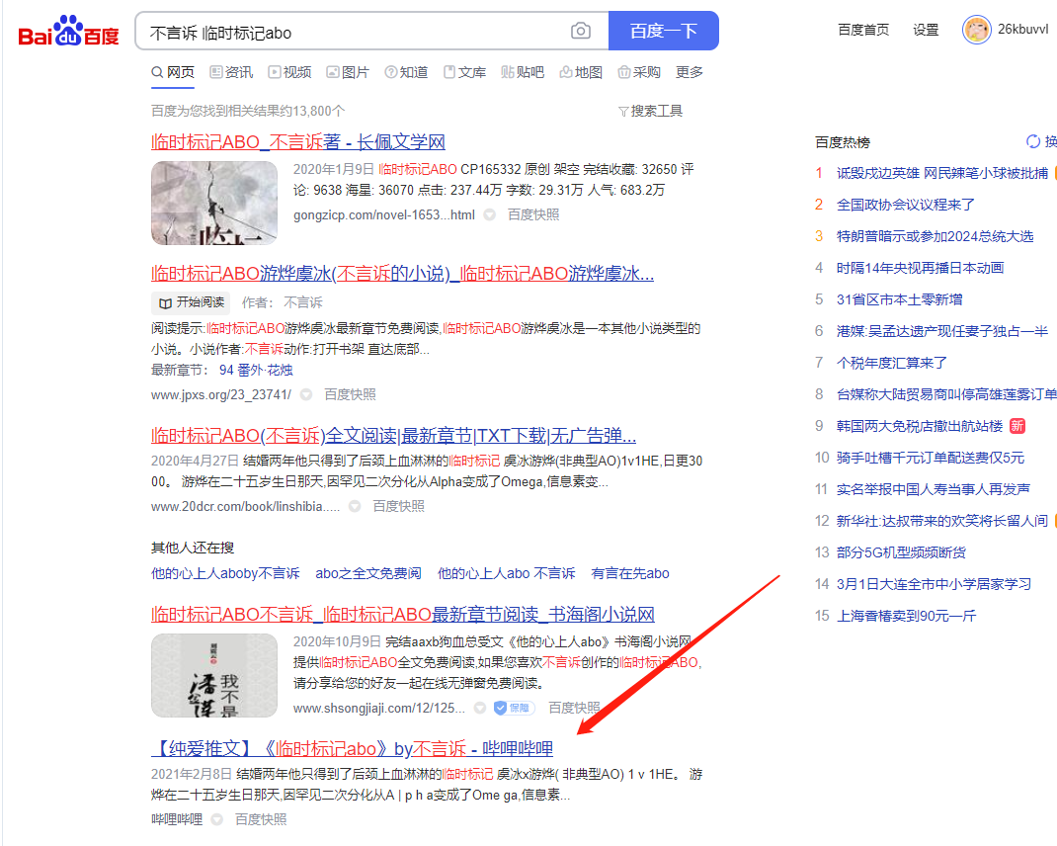The image size is (1057, 846).
Task: Open 搜索工具 filter options
Action: click(651, 111)
